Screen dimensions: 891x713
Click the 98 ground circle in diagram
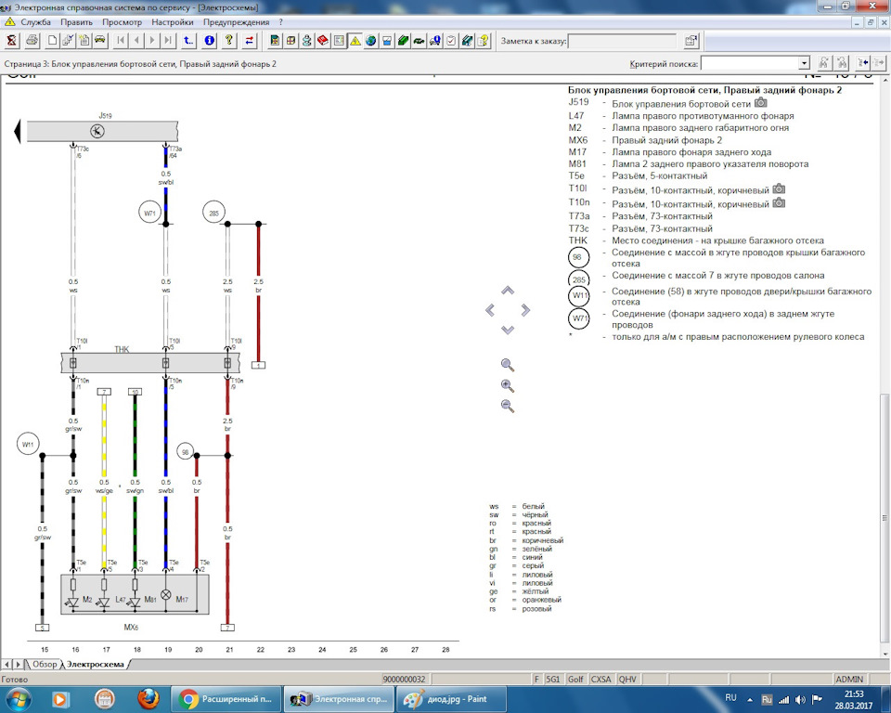(185, 452)
